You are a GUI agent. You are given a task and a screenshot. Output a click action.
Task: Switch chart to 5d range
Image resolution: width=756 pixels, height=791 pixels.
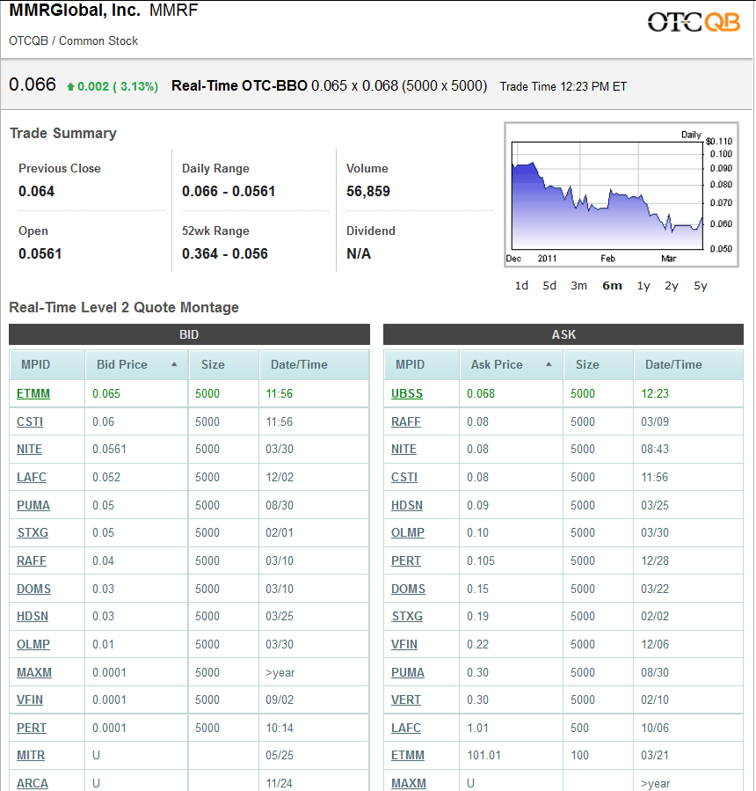549,285
